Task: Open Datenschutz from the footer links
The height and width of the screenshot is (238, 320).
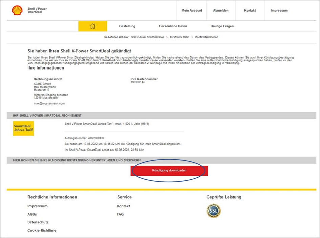Action: click(38, 222)
